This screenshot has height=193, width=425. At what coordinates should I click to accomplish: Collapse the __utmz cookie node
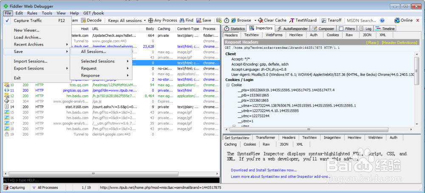coord(234,126)
